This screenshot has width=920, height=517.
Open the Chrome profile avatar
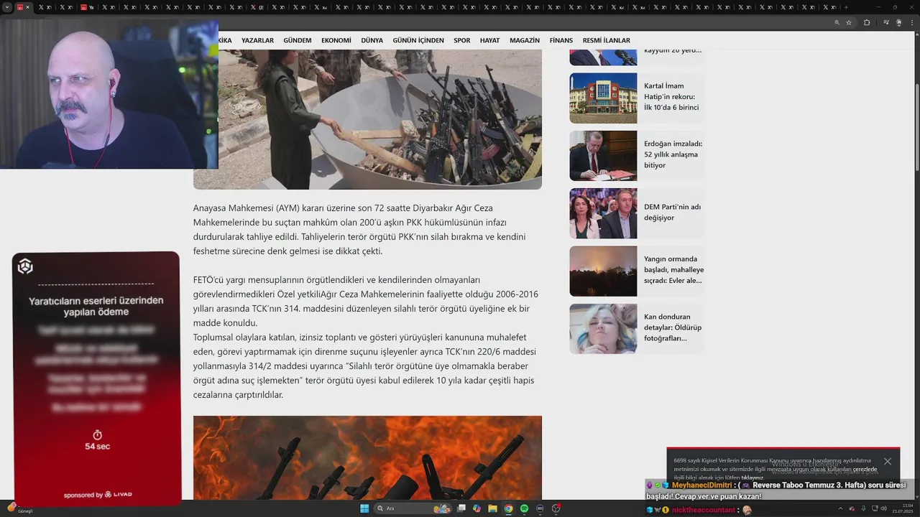898,22
